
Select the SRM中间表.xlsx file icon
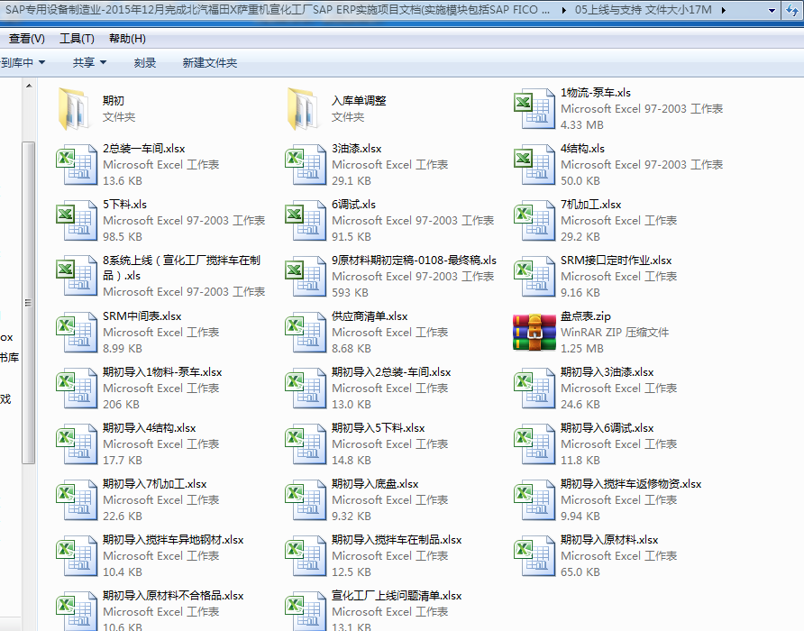click(x=77, y=333)
